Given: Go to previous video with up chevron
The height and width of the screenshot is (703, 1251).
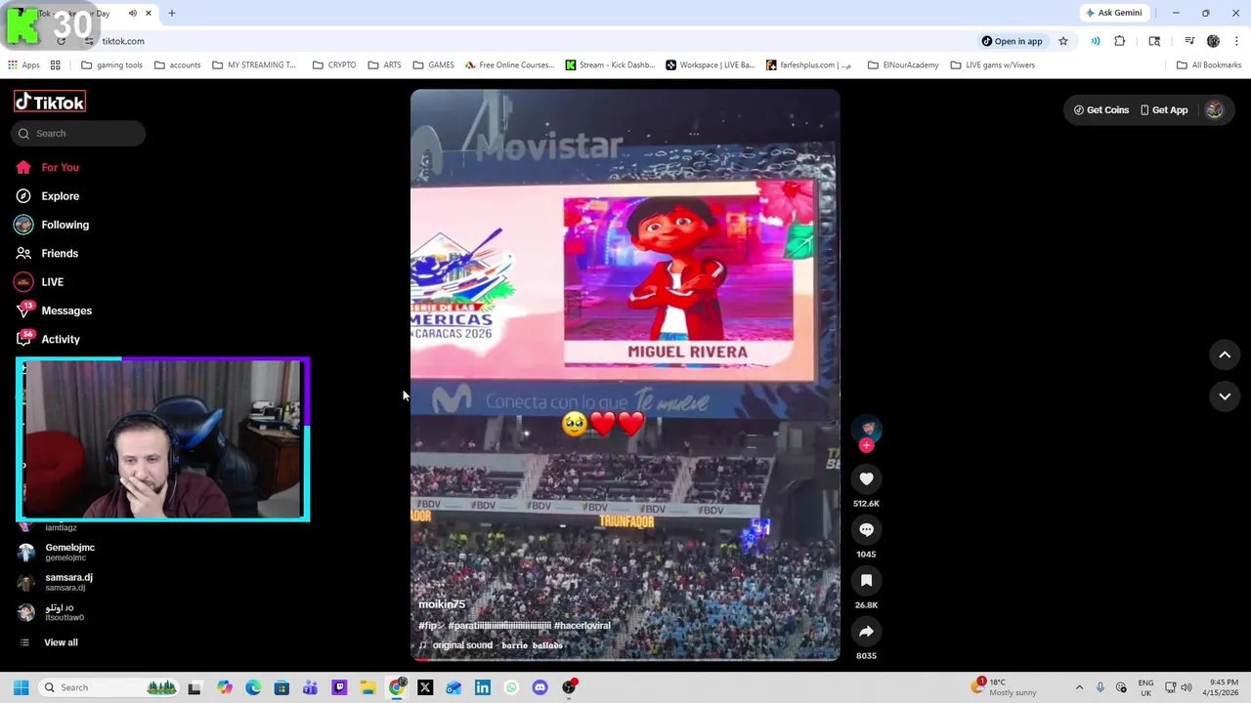Looking at the screenshot, I should point(1225,355).
